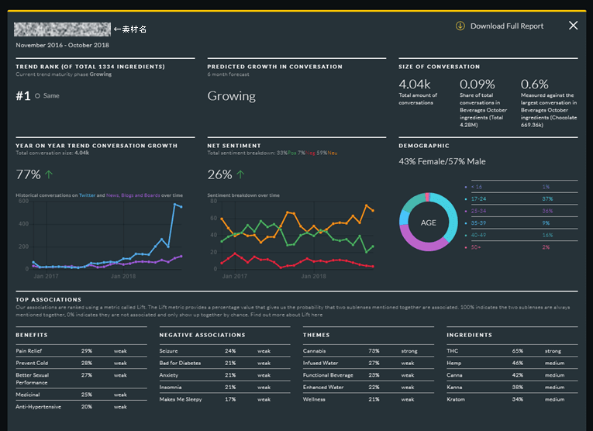Viewport: 593px width, 431px height.
Task: Click the Enhanced Water theme
Action: (x=368, y=387)
